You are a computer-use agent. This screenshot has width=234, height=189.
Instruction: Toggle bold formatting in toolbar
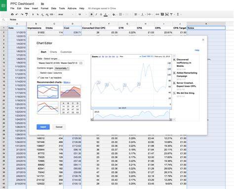[92, 14]
